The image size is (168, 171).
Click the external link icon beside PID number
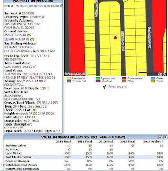[x=61, y=6]
